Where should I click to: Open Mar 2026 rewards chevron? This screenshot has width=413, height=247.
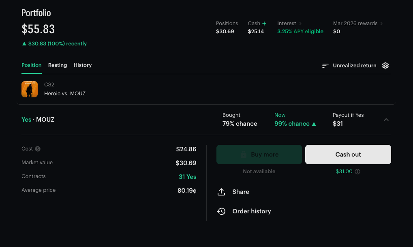381,24
